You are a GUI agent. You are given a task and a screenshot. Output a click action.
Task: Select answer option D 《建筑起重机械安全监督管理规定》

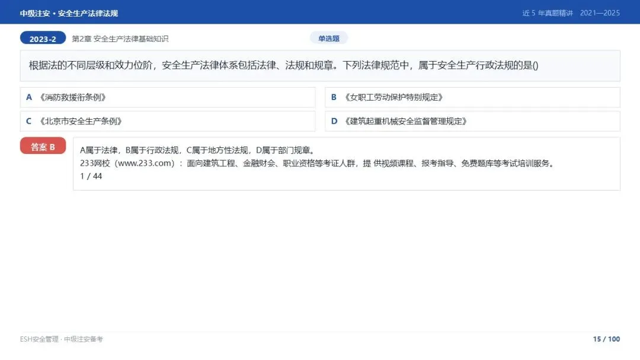pyautogui.click(x=472, y=121)
